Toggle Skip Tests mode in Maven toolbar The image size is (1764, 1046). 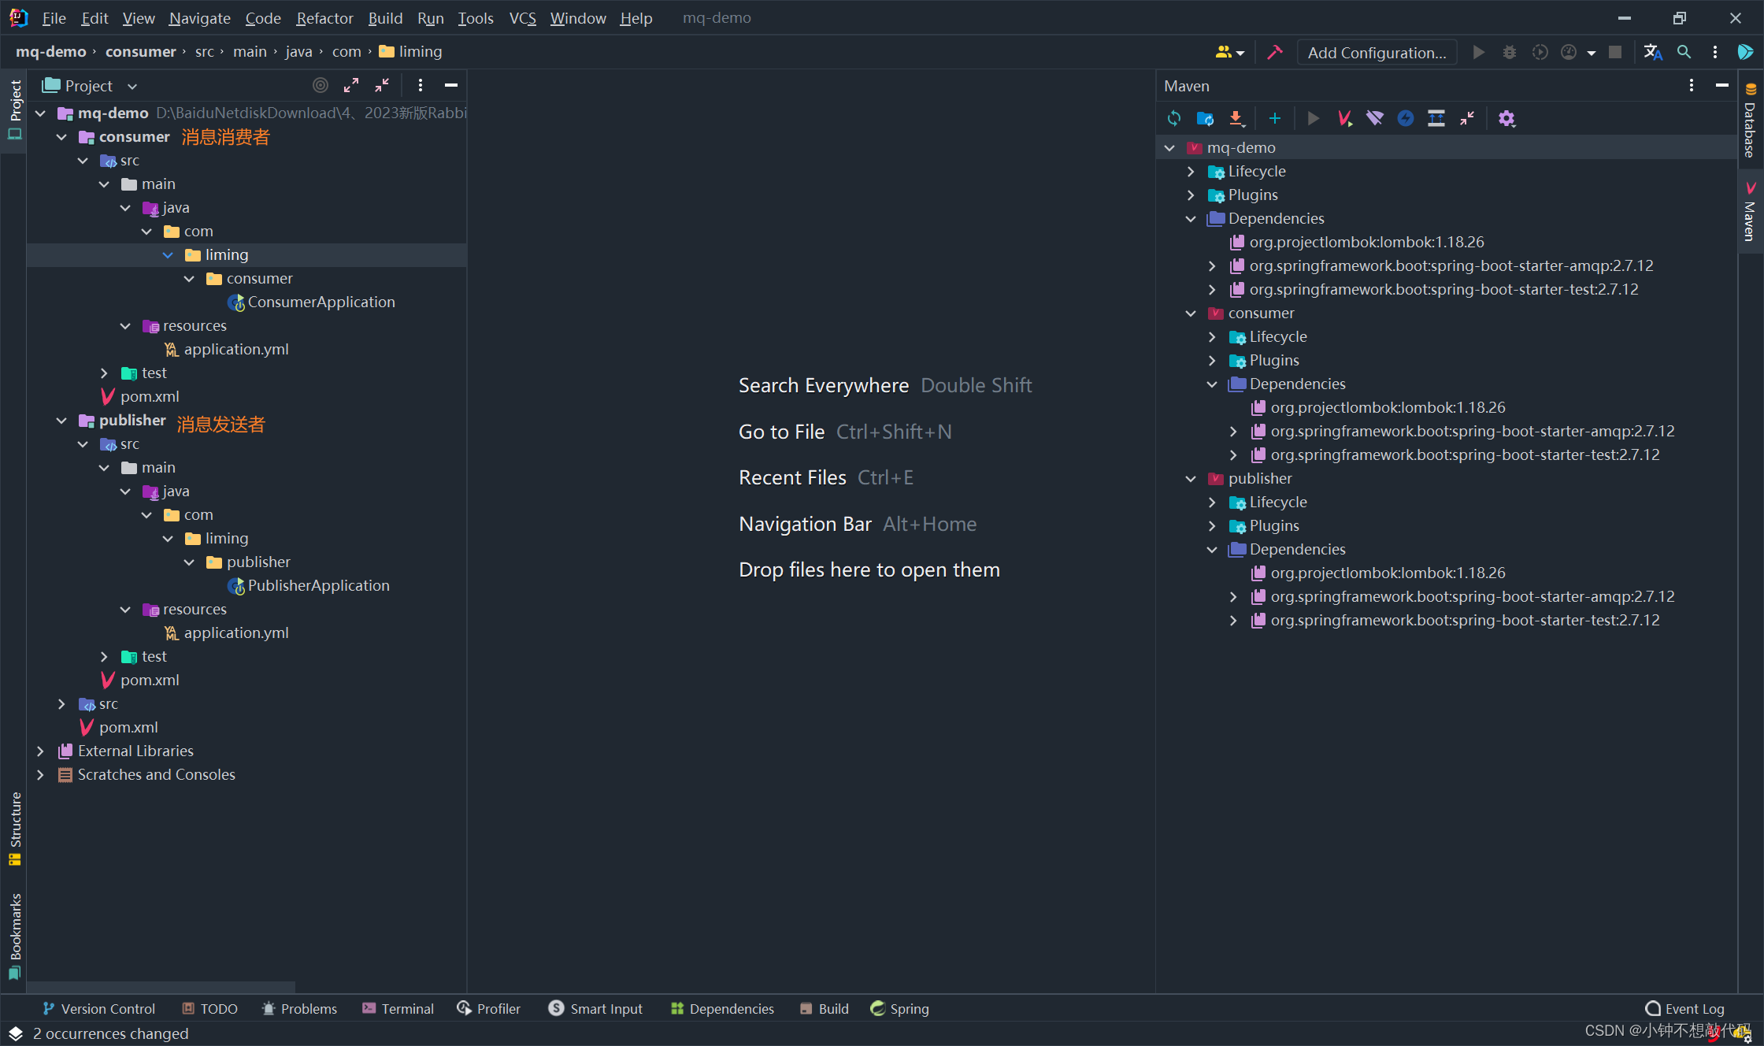1406,118
